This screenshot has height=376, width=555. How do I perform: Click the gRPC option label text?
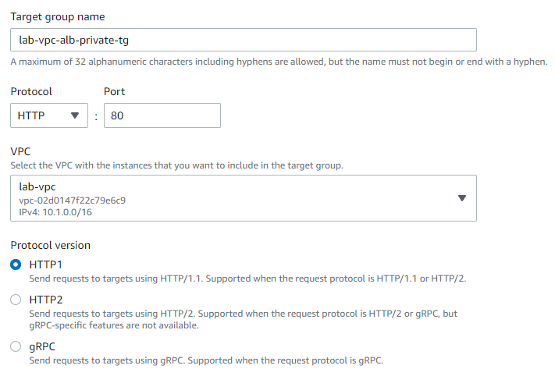pyautogui.click(x=43, y=346)
